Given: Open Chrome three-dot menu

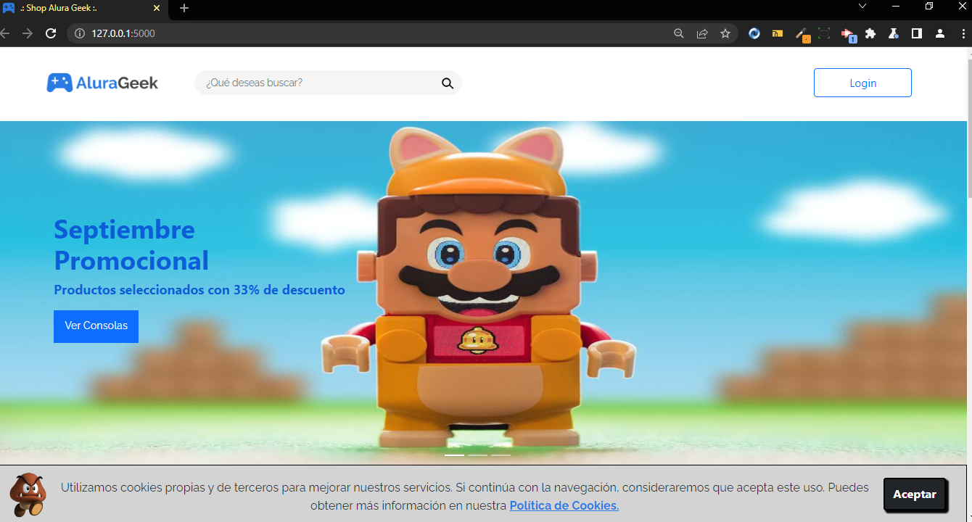Looking at the screenshot, I should pyautogui.click(x=963, y=33).
